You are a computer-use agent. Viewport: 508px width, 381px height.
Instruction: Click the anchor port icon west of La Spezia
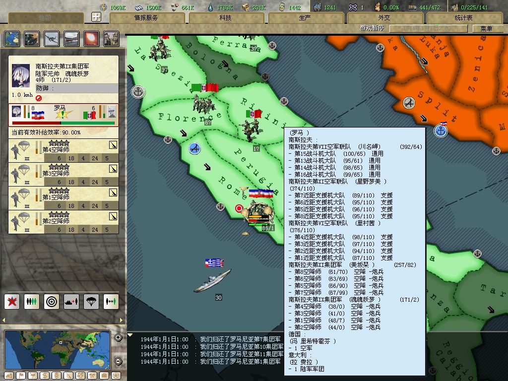tap(138, 92)
